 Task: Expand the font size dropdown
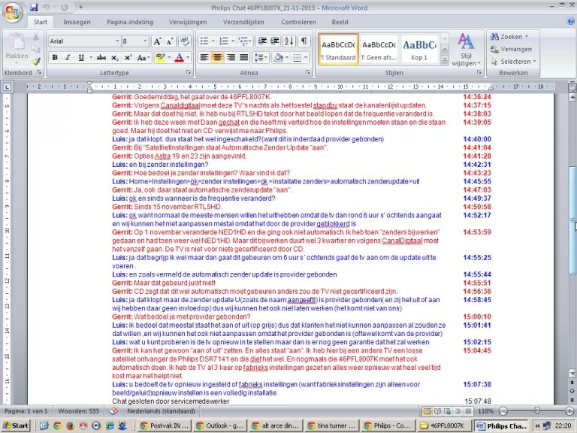[x=145, y=41]
